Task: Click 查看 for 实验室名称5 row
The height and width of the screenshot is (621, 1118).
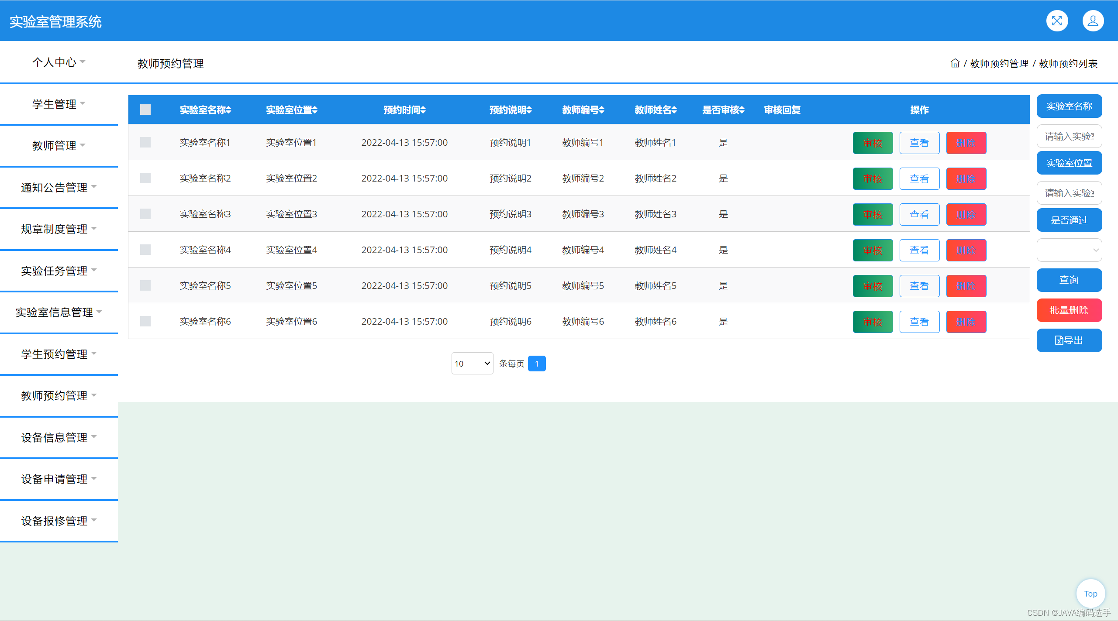Action: (919, 286)
